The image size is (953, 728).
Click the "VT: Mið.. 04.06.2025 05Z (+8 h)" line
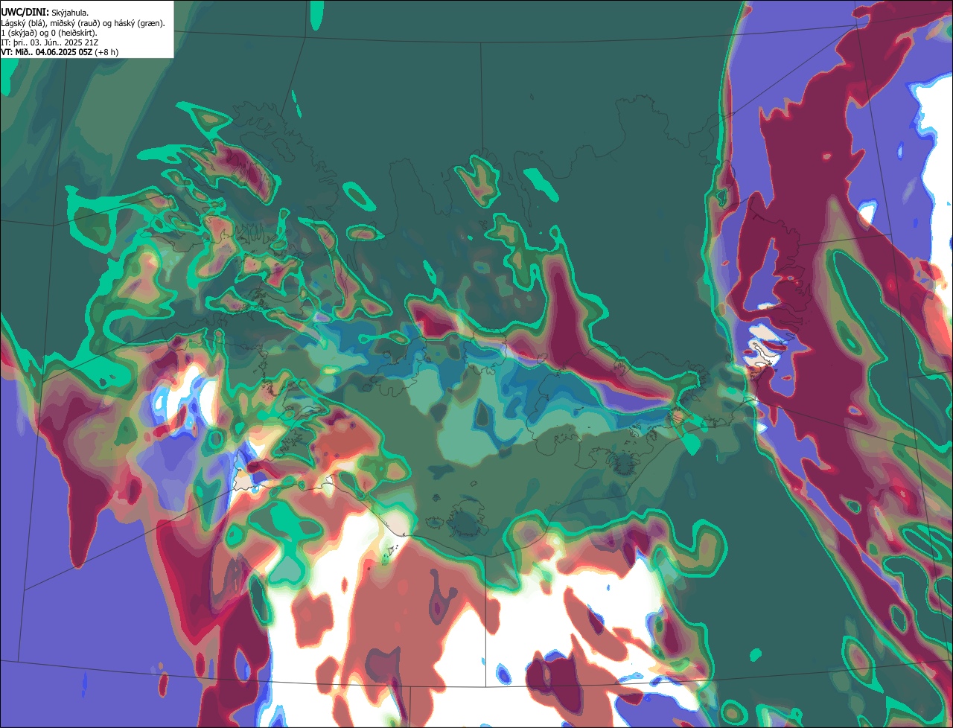click(60, 52)
